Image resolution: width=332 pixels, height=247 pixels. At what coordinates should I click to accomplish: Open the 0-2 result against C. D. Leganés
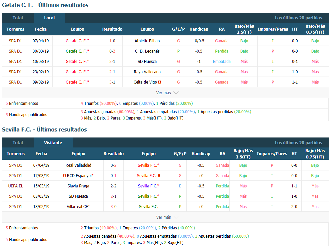click(x=112, y=51)
